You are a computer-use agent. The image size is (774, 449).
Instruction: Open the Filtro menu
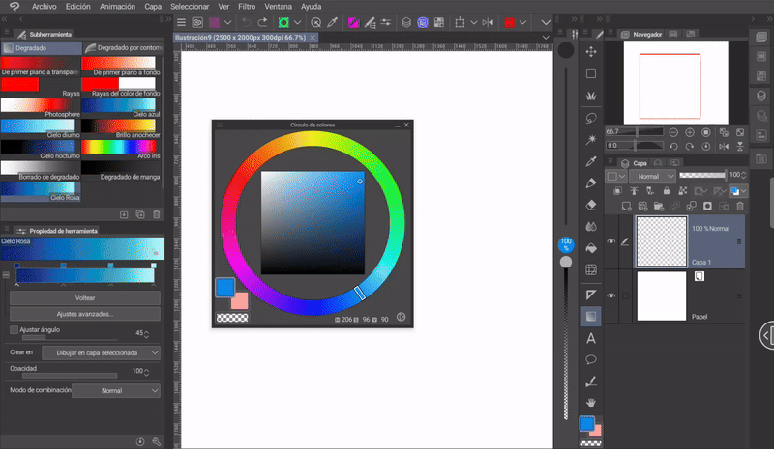[x=247, y=6]
